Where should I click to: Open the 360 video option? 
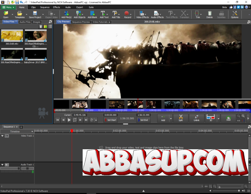[228, 118]
